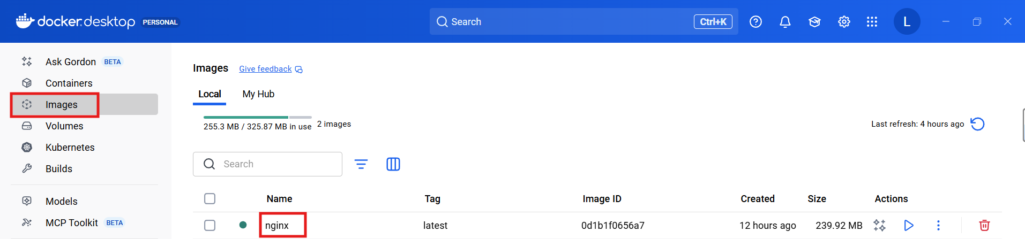This screenshot has width=1025, height=239.
Task: Click the 12 hours ago created cell
Action: point(767,226)
